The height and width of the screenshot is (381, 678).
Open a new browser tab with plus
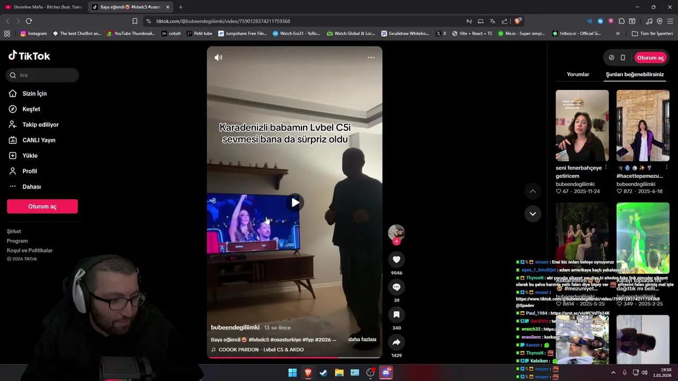tap(181, 7)
